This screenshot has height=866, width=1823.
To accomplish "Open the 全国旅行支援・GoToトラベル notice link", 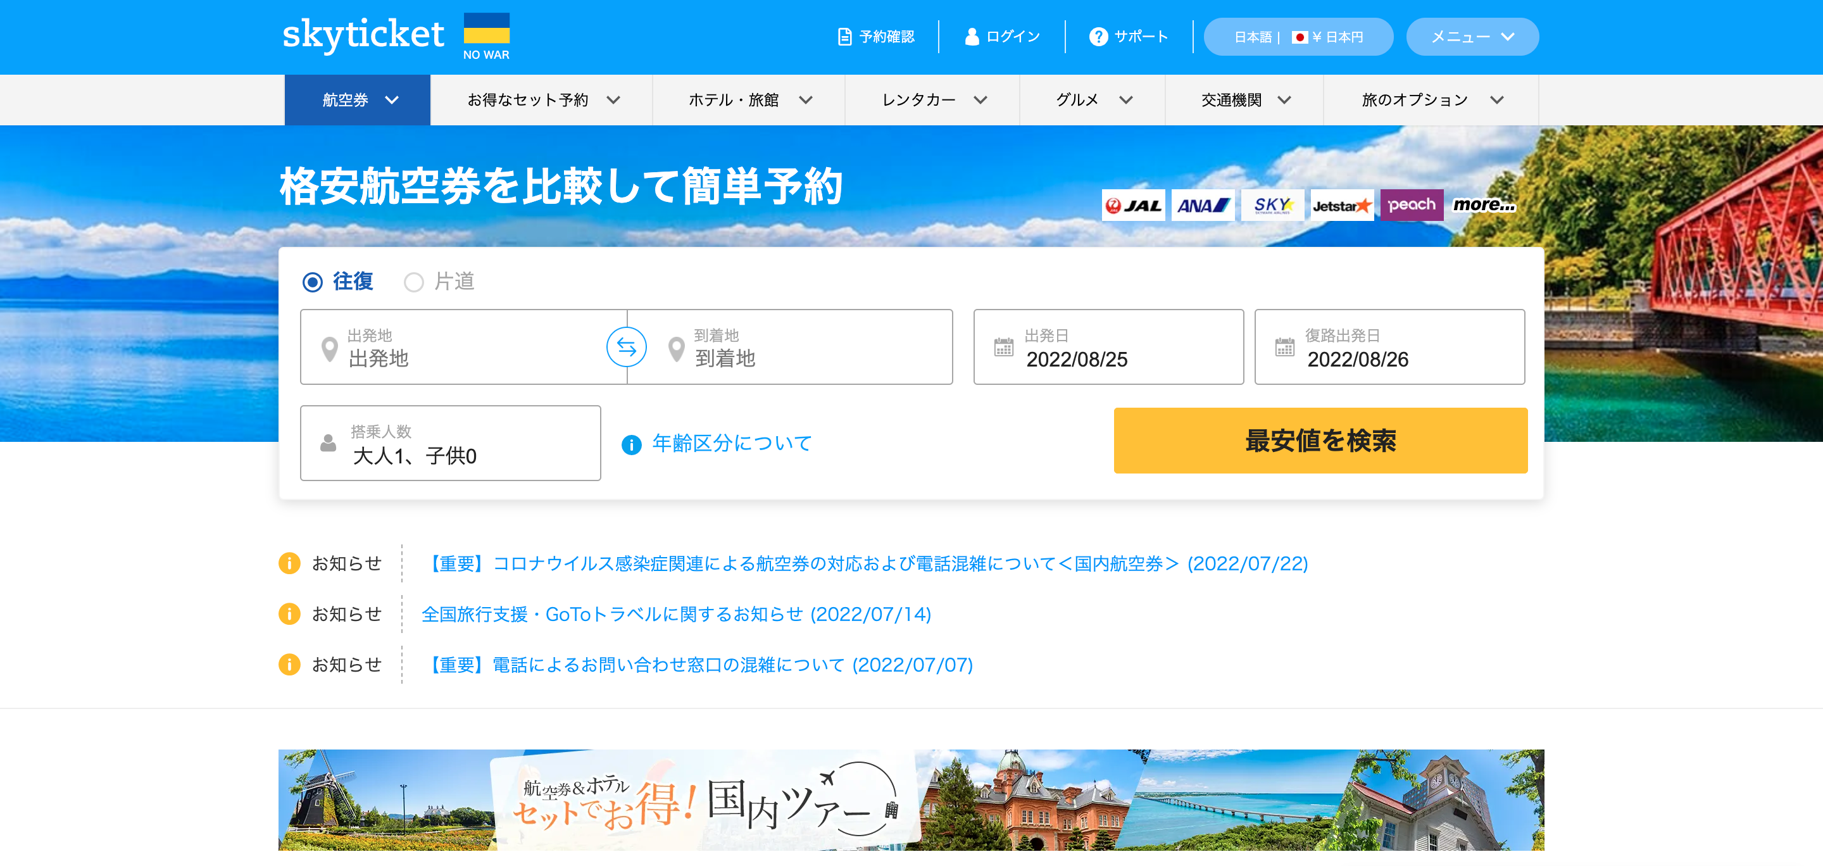I will point(676,614).
